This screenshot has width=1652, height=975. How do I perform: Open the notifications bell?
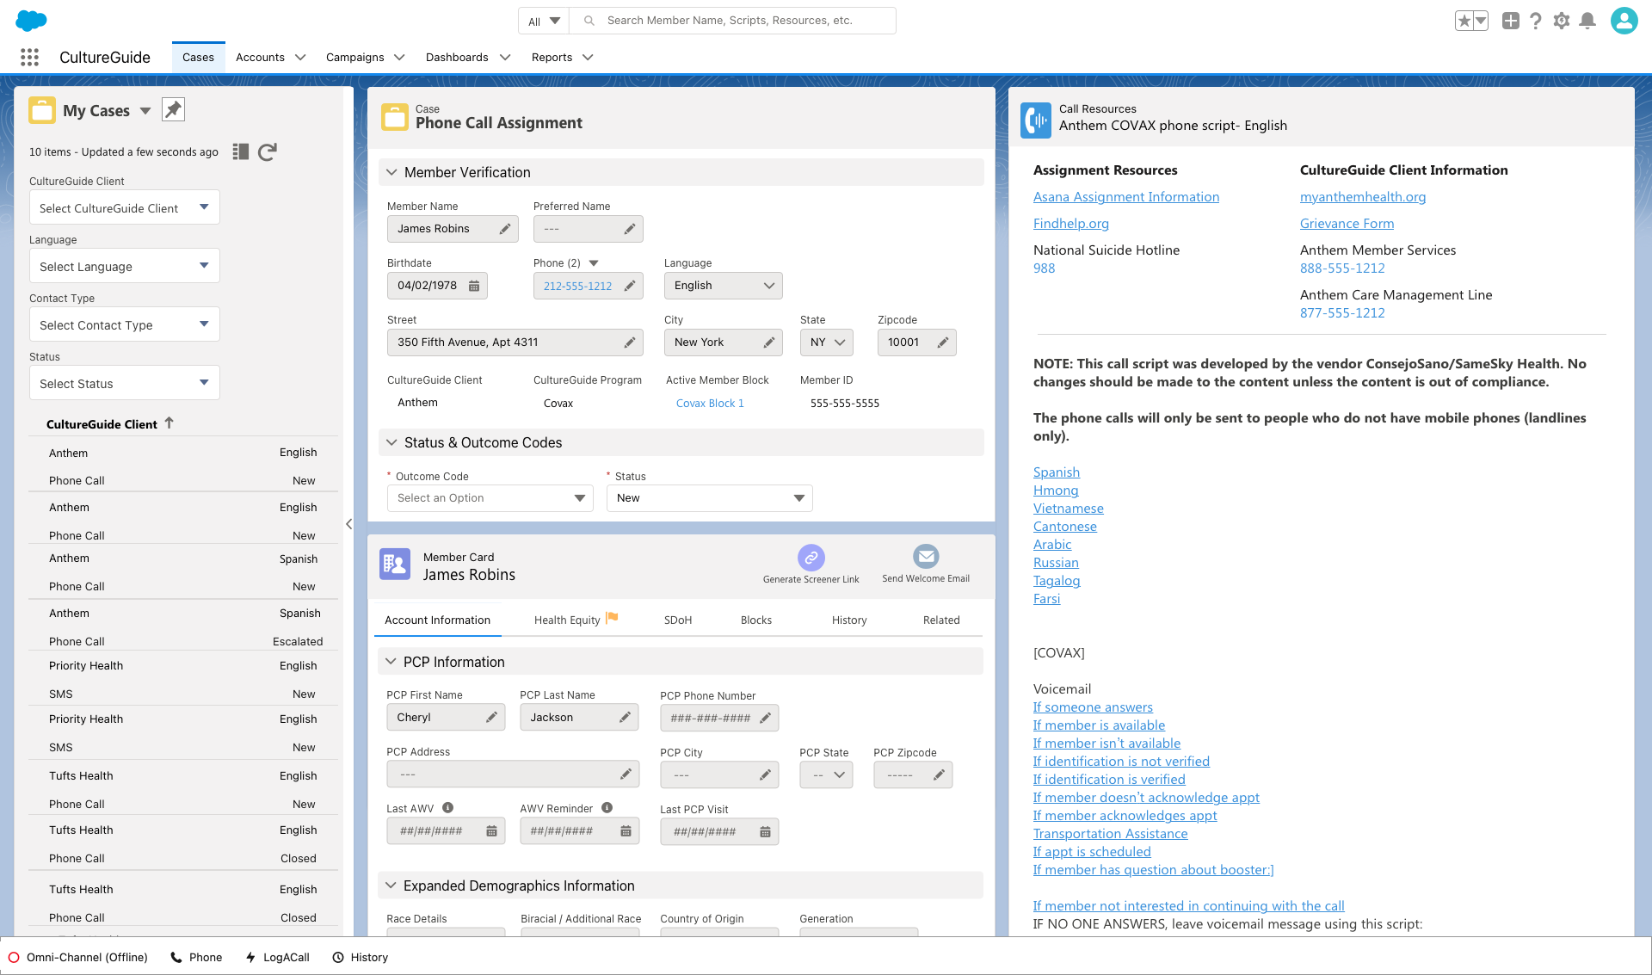coord(1587,21)
